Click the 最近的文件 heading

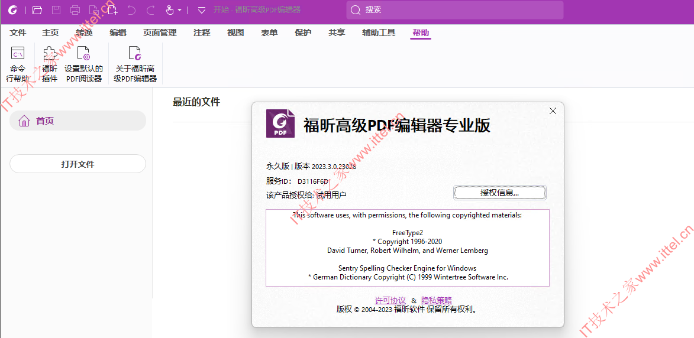point(196,102)
